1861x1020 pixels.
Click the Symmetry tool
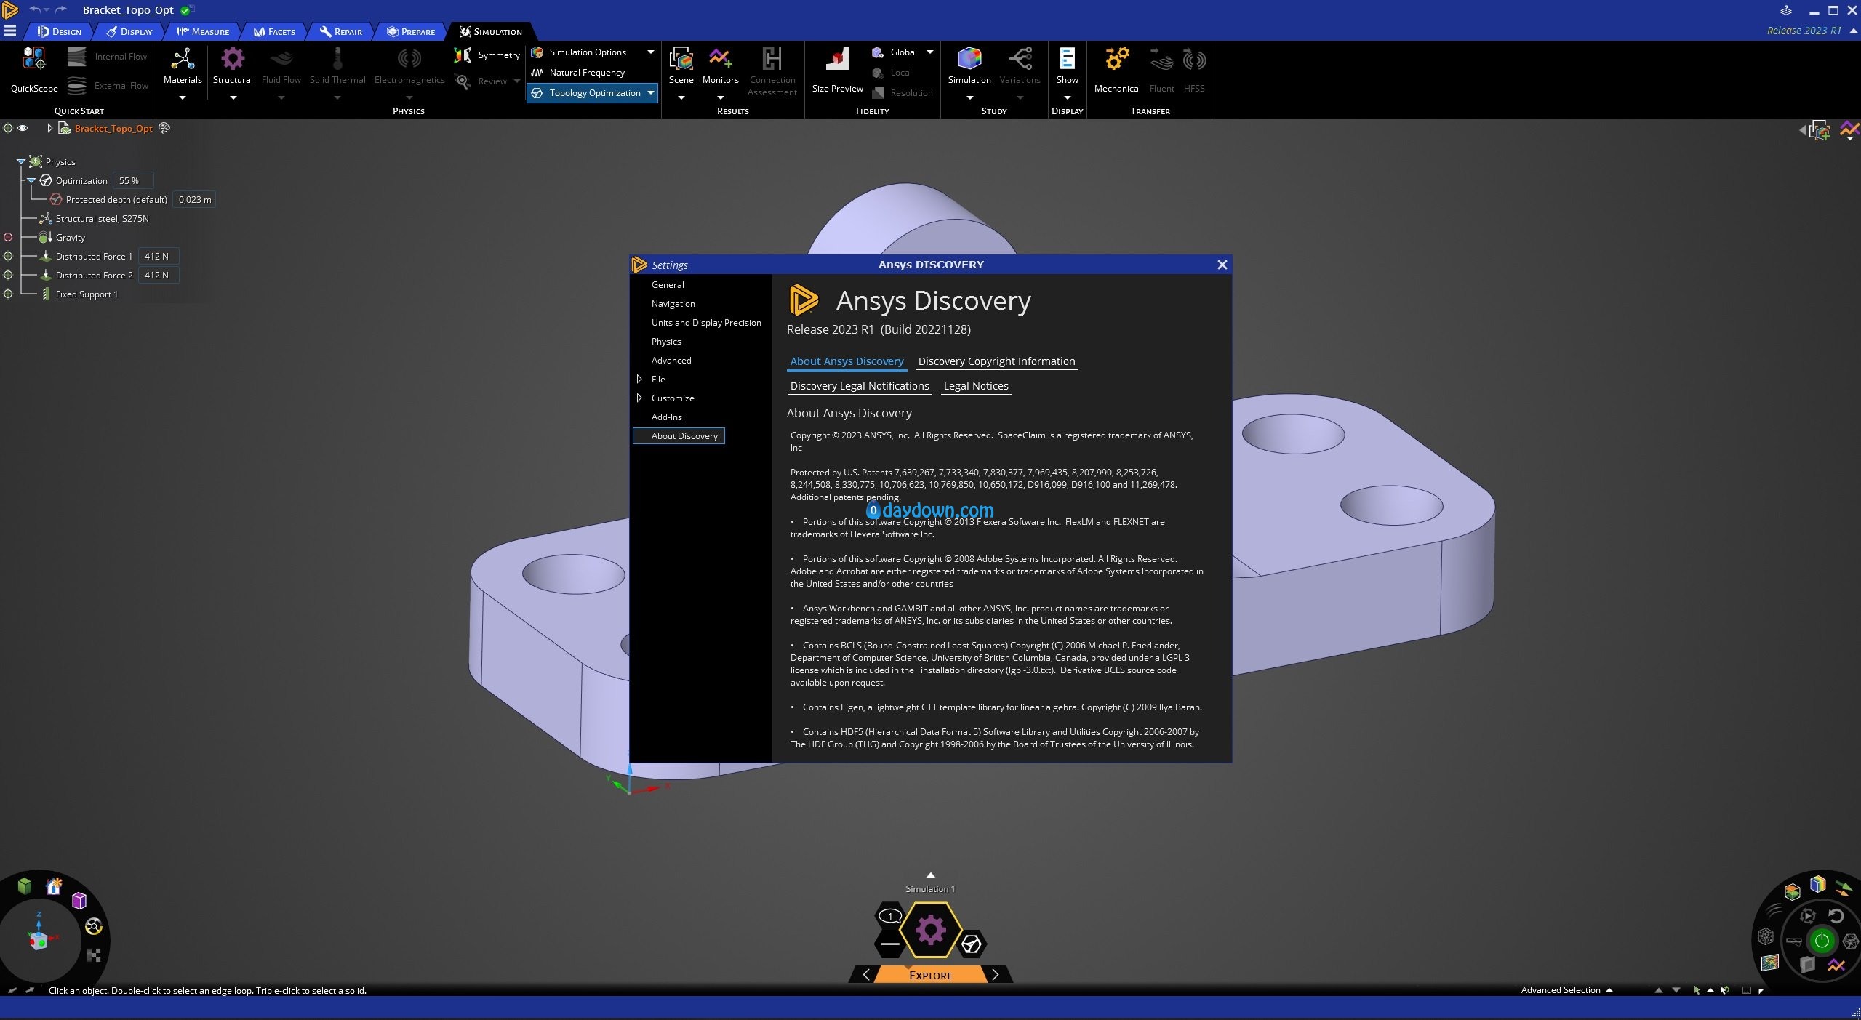488,55
